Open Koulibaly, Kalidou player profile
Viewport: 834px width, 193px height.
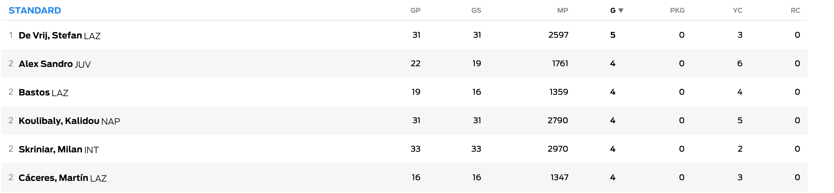click(x=59, y=121)
